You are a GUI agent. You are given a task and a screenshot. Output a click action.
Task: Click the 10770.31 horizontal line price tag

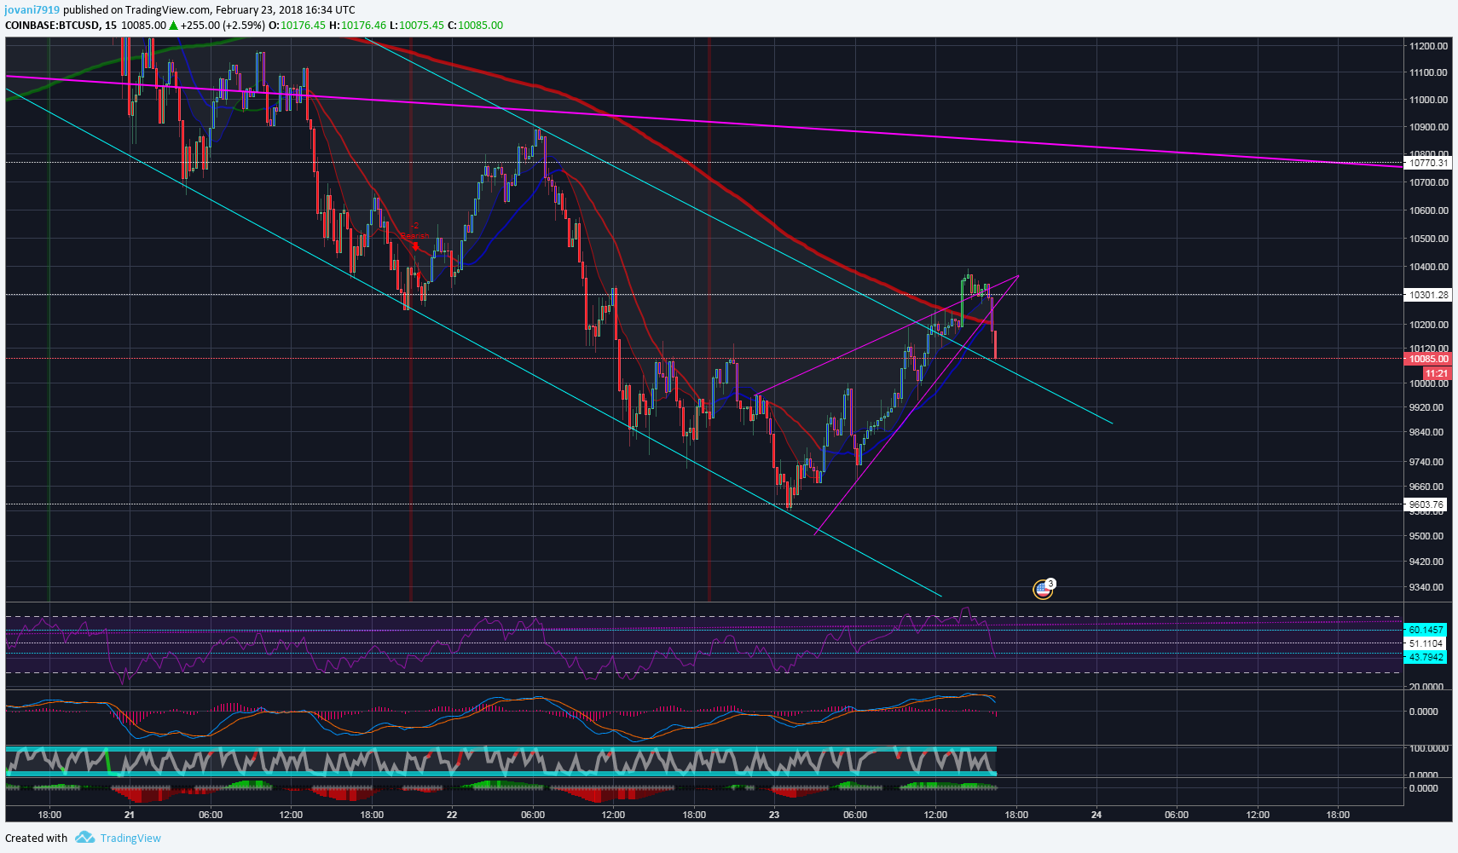[x=1427, y=163]
